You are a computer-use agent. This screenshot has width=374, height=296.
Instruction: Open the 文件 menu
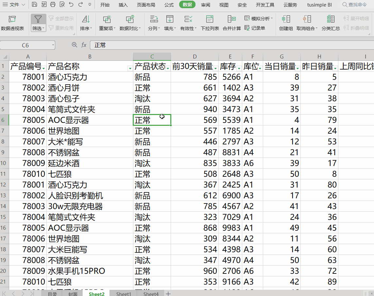click(x=14, y=5)
